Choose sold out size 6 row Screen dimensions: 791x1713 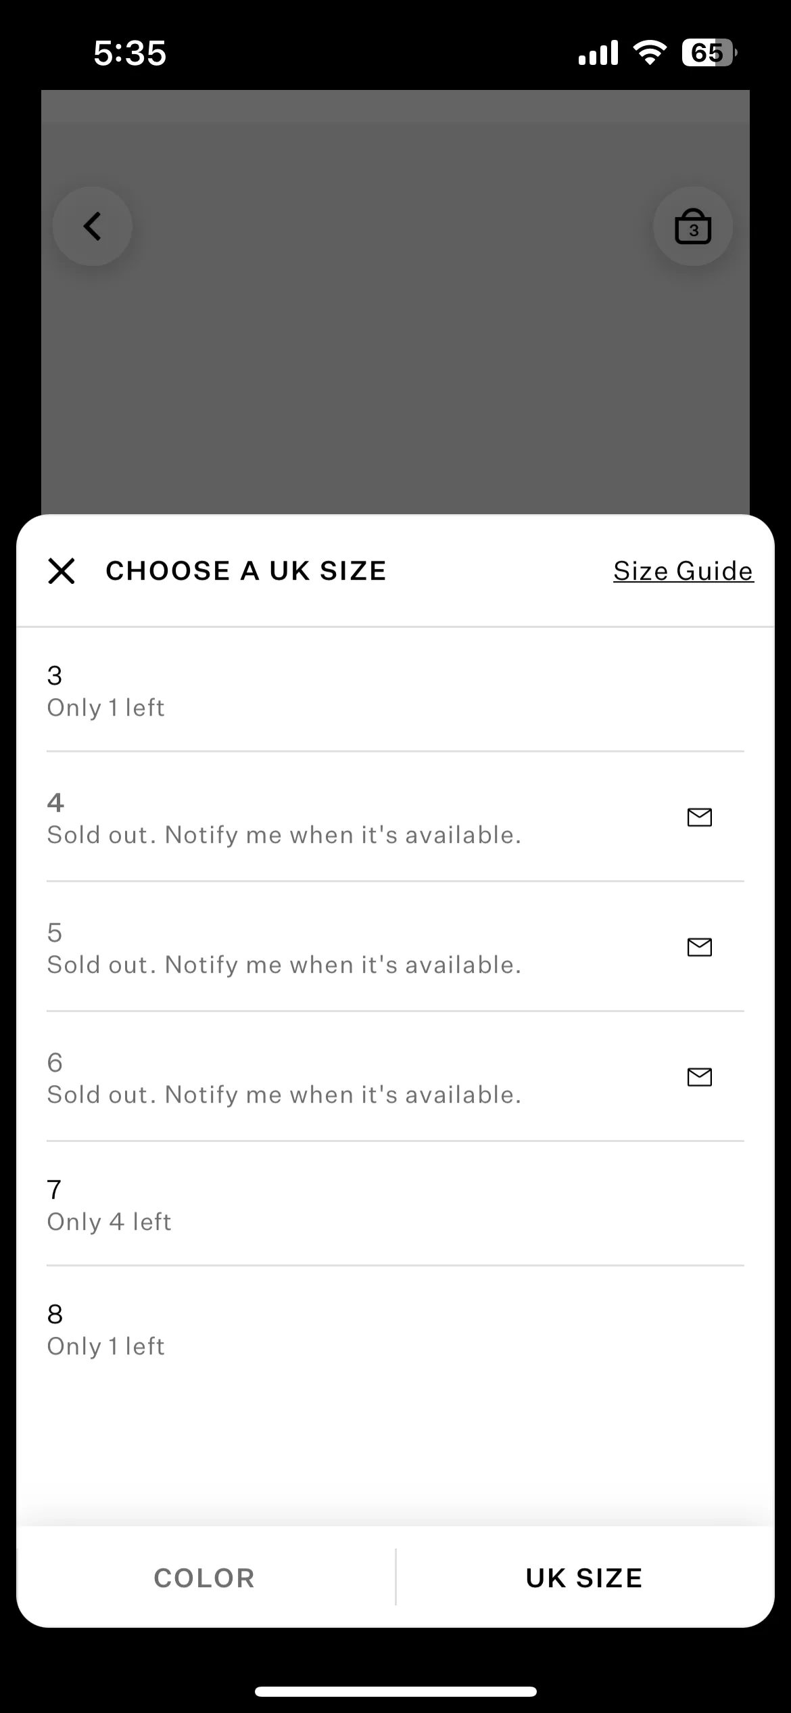point(395,1076)
